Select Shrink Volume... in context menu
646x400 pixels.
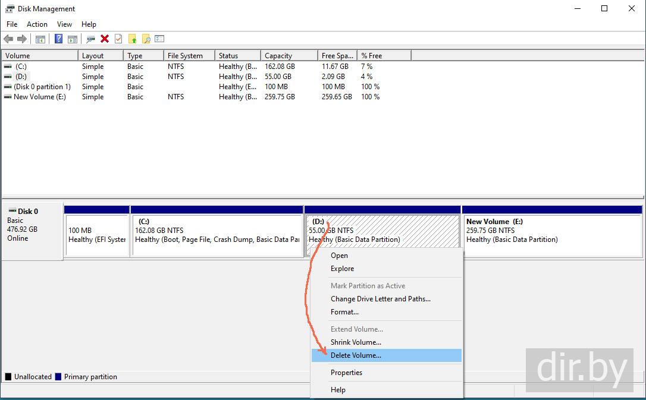click(356, 342)
